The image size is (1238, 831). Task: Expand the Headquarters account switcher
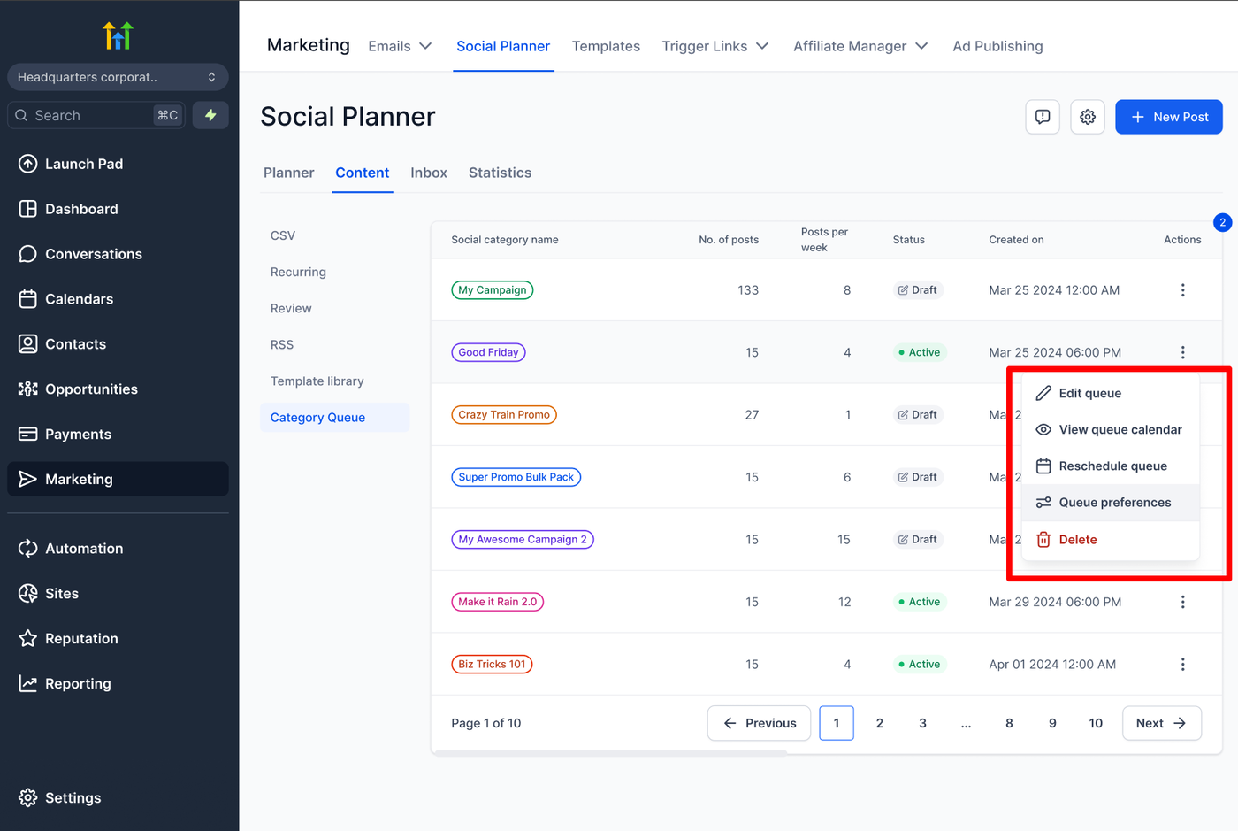pyautogui.click(x=118, y=77)
